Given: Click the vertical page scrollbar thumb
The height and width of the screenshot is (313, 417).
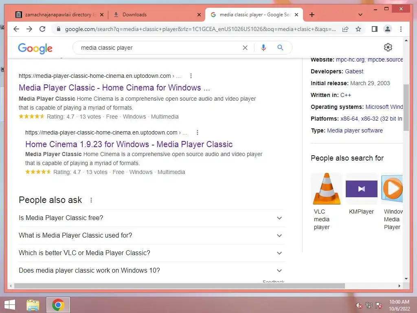Looking at the screenshot, I should pos(406,108).
